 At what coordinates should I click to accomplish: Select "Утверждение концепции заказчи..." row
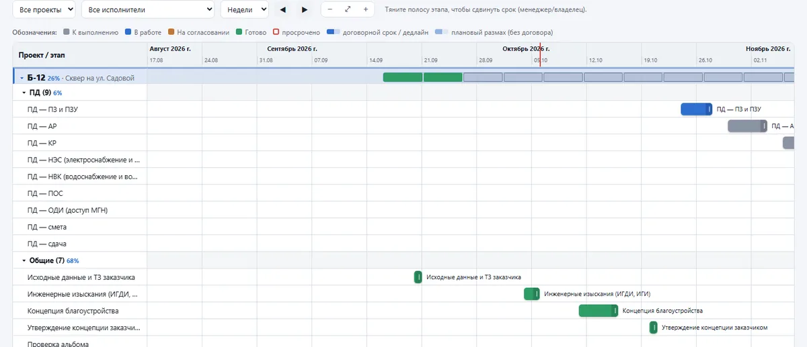pyautogui.click(x=79, y=328)
